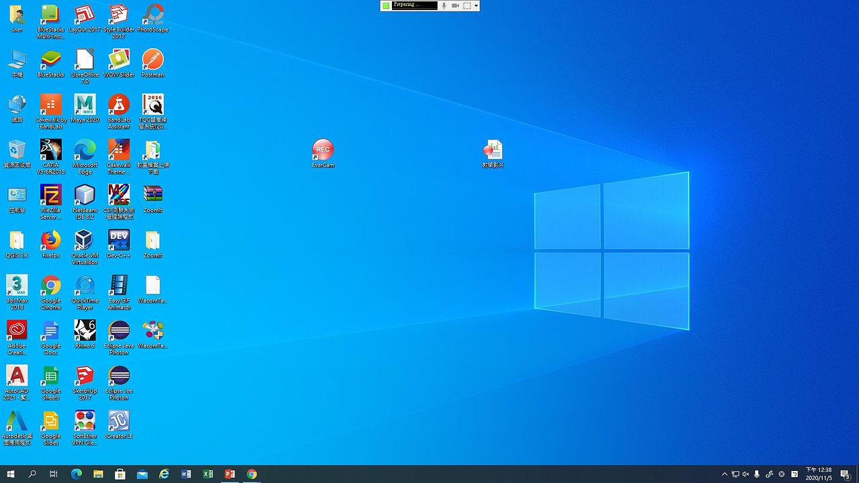Viewport: 859px width, 483px height.
Task: Click the green record button in EverCam bar
Action: point(386,5)
